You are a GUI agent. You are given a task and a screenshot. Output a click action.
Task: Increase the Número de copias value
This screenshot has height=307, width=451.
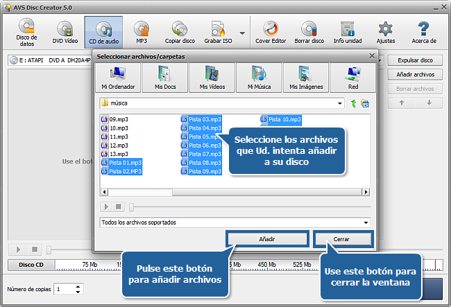76,286
